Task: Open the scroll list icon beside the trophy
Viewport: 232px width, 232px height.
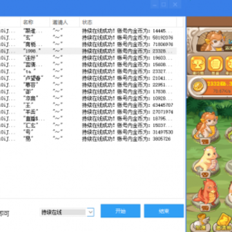Action: click(215, 64)
